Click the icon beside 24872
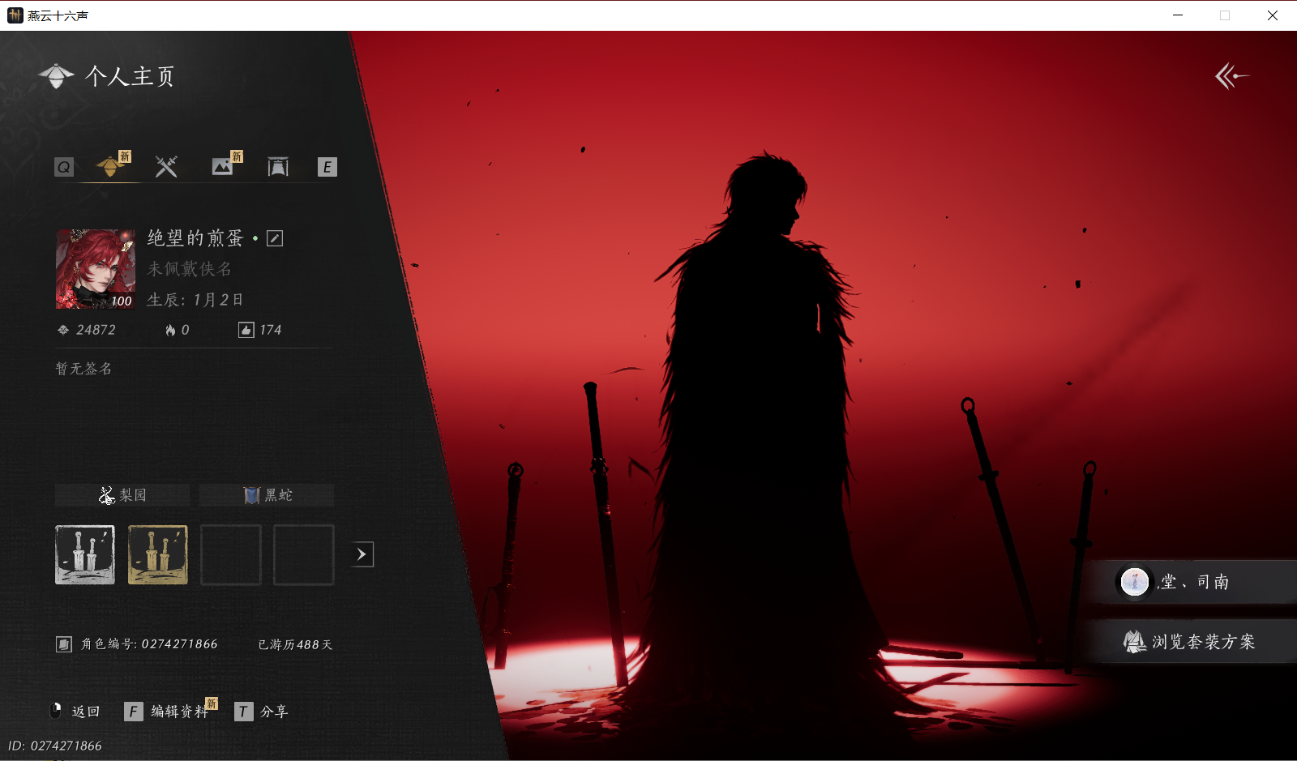The width and height of the screenshot is (1297, 761). (63, 330)
